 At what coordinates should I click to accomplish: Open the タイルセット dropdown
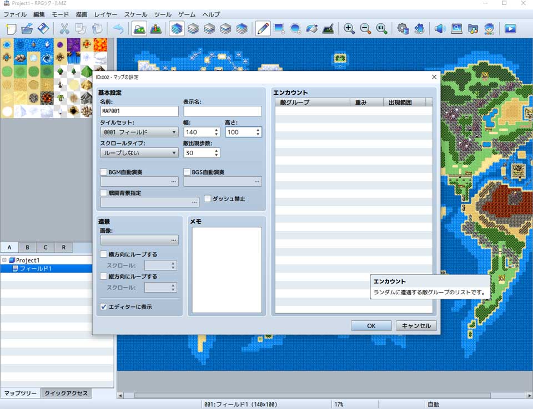[x=139, y=132]
